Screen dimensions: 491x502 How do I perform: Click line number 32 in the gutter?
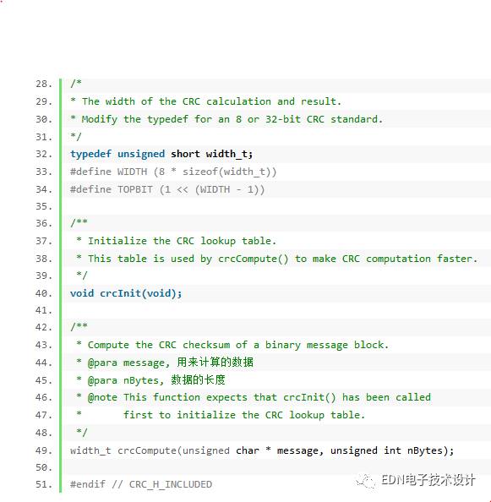coord(44,154)
